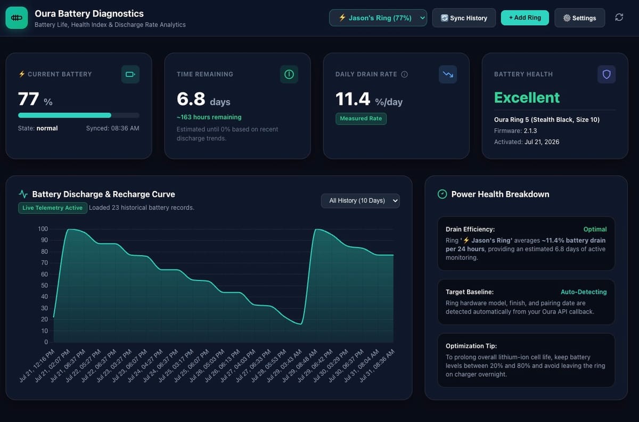
Task: Click the 77% battery progress bar
Action: click(x=79, y=115)
